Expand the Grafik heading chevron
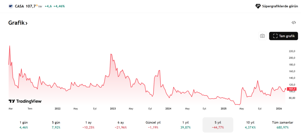Screen dimensions: 301x135 pos(26,23)
